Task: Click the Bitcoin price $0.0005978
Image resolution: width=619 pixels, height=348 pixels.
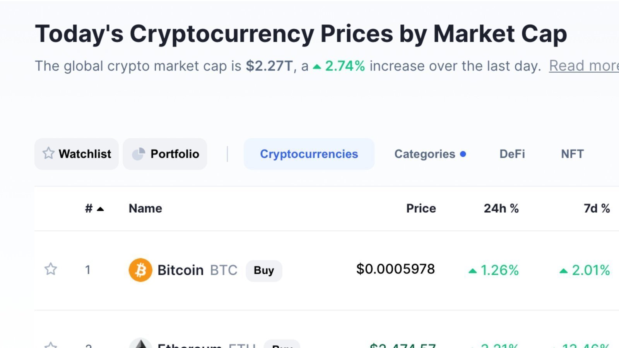Action: coord(395,269)
